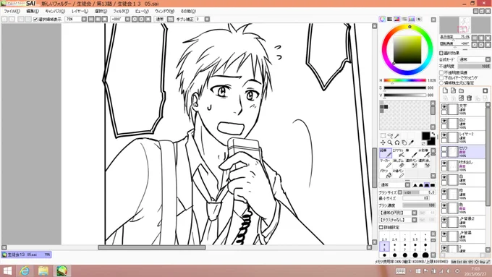The width and height of the screenshot is (492, 277).
Task: Expand the 画材効果 paint effect section
Action: pyautogui.click(x=441, y=53)
